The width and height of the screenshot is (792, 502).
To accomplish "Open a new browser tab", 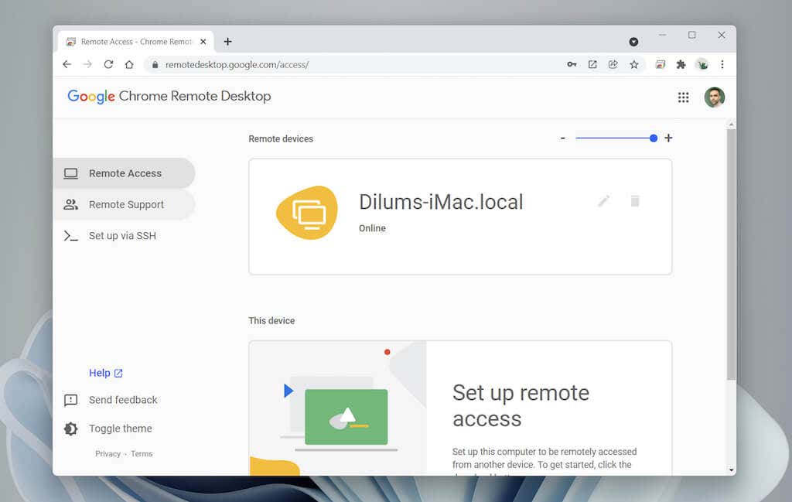I will tap(228, 42).
